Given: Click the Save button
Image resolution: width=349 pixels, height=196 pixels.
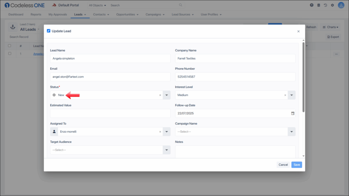Looking at the screenshot, I should coord(297,165).
